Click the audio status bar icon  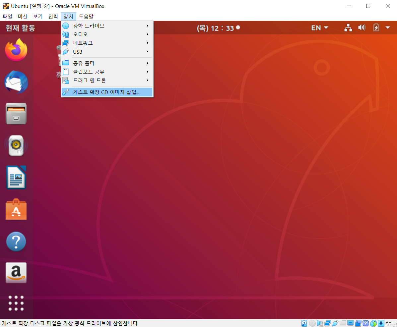pos(320,323)
